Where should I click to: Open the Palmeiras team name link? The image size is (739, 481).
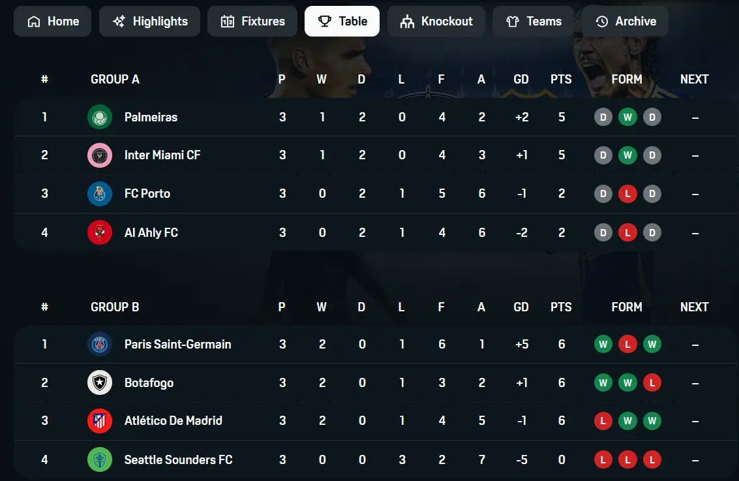coord(151,117)
